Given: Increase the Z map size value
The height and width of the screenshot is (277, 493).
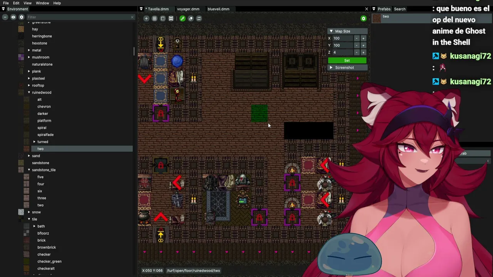Looking at the screenshot, I should pos(363,52).
